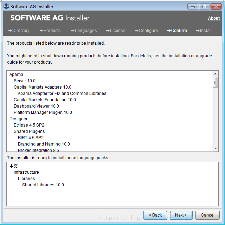
Task: Select Apama Adapter for FIX and Common Libraries
Action: pos(62,94)
